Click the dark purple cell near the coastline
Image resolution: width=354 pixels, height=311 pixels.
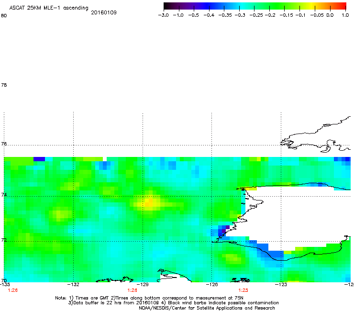pyautogui.click(x=224, y=231)
